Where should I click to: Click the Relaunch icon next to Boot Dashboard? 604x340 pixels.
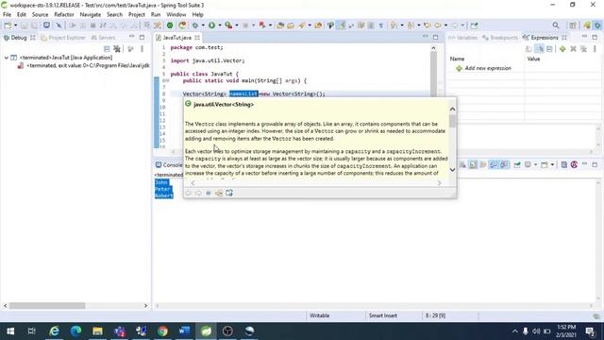[182, 25]
